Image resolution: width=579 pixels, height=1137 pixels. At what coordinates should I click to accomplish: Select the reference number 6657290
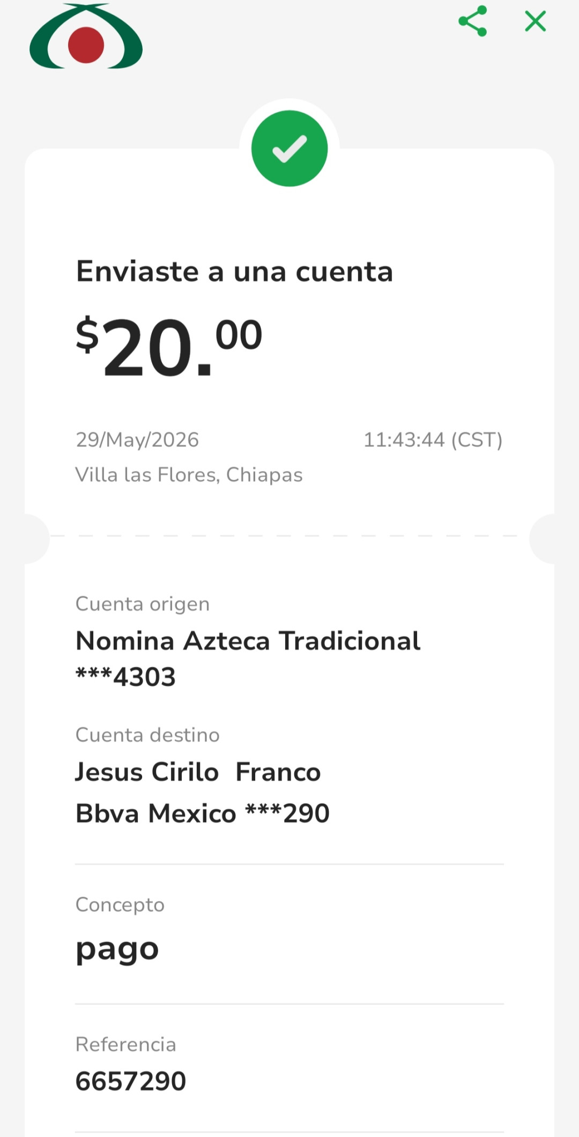click(x=131, y=1081)
